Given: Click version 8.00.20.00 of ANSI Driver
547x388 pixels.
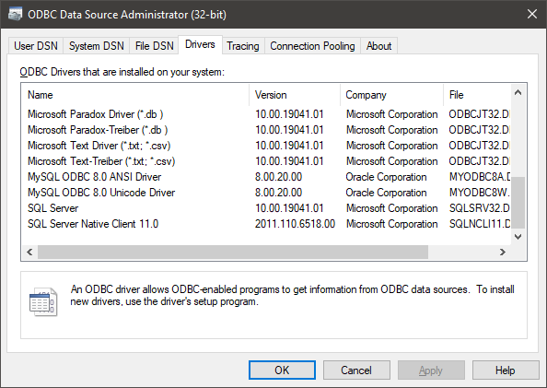Looking at the screenshot, I should click(x=278, y=177).
